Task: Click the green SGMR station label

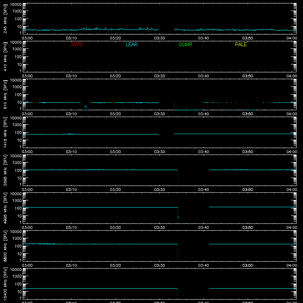Action: pyautogui.click(x=185, y=44)
